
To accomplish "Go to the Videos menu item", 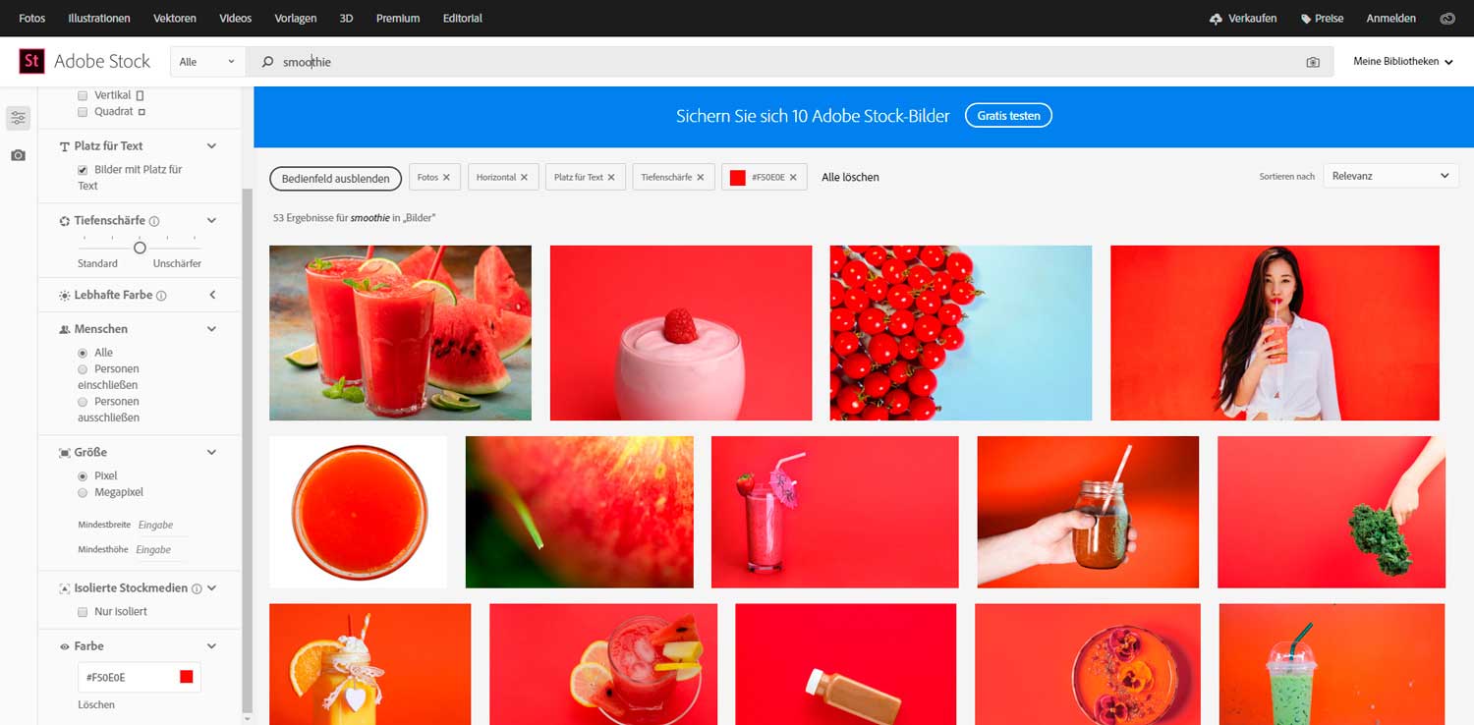I will (x=236, y=19).
